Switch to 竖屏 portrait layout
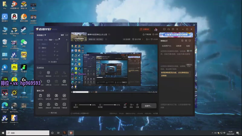This screenshot has height=136, width=242. [67, 35]
